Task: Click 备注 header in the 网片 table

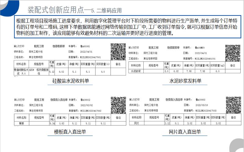Action: (x=233, y=117)
